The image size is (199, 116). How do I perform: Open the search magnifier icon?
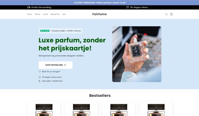[167, 14]
